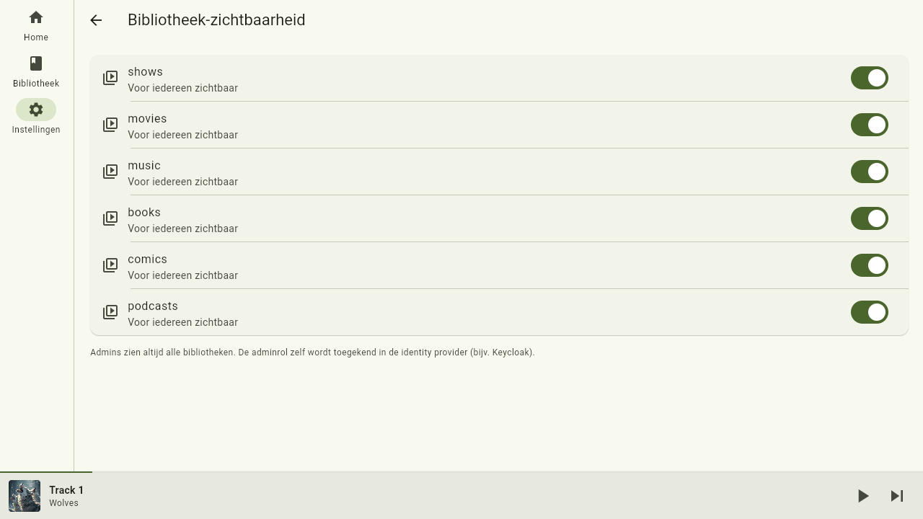Open the Bibliotheek sidebar icon
Image resolution: width=923 pixels, height=519 pixels.
(x=36, y=63)
